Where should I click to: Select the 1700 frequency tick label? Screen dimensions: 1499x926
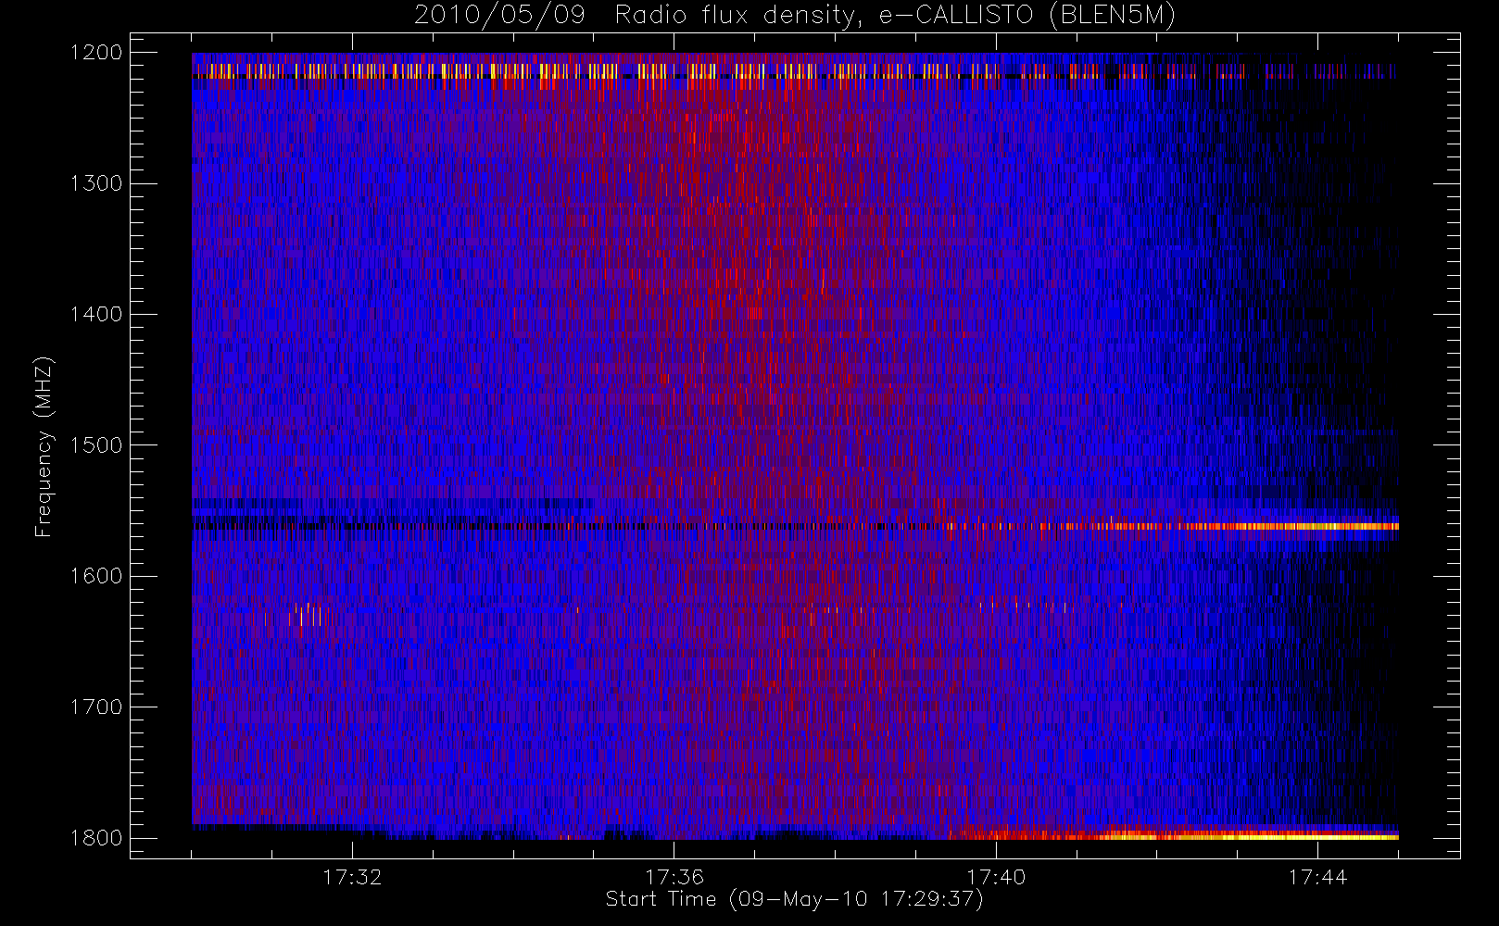click(96, 707)
